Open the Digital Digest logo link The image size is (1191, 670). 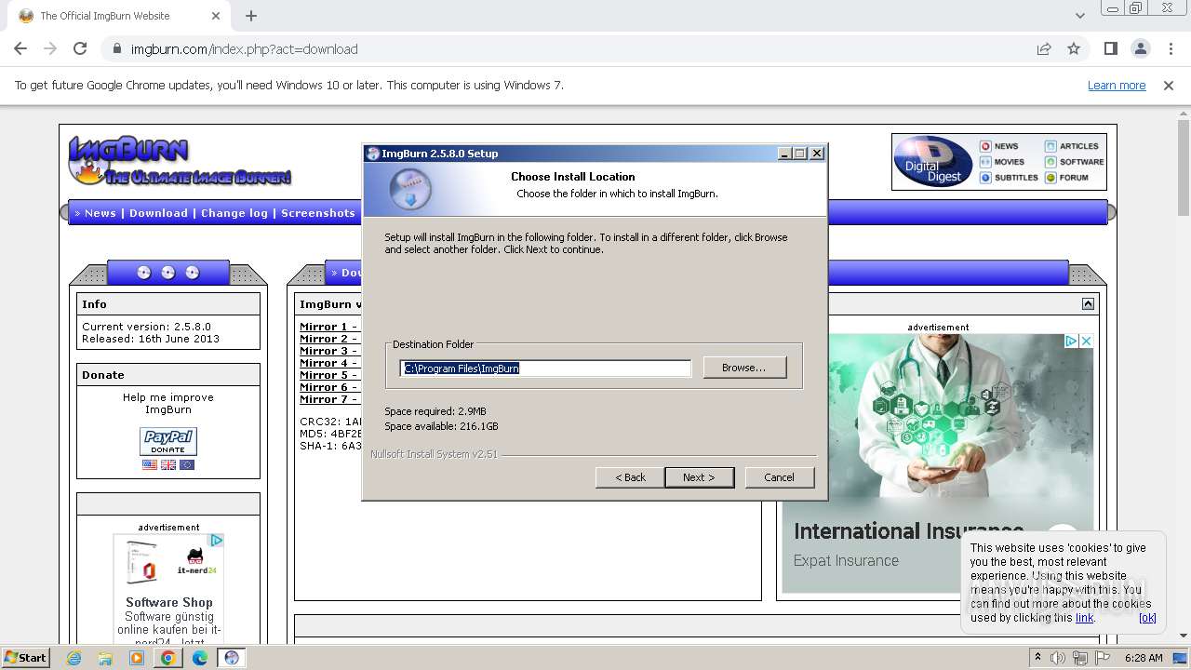[933, 162]
